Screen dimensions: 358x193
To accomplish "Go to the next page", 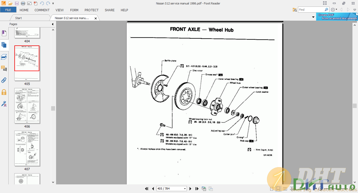I will coord(191,189).
